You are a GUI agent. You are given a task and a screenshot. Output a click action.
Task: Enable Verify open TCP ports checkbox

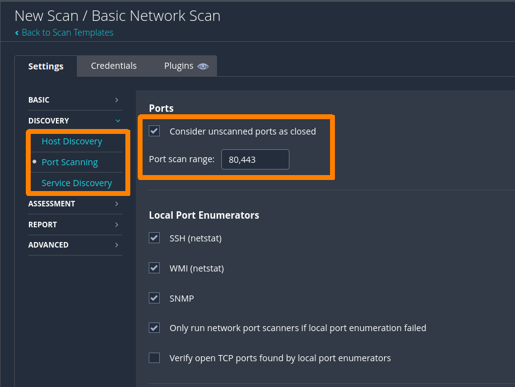[x=154, y=358]
